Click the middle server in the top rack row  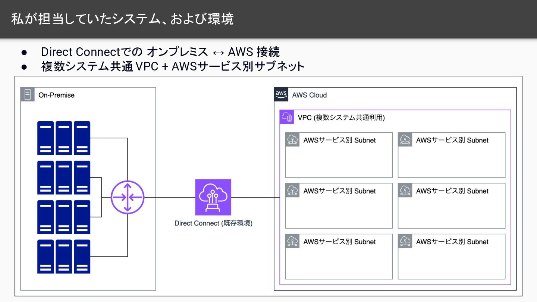(x=64, y=138)
